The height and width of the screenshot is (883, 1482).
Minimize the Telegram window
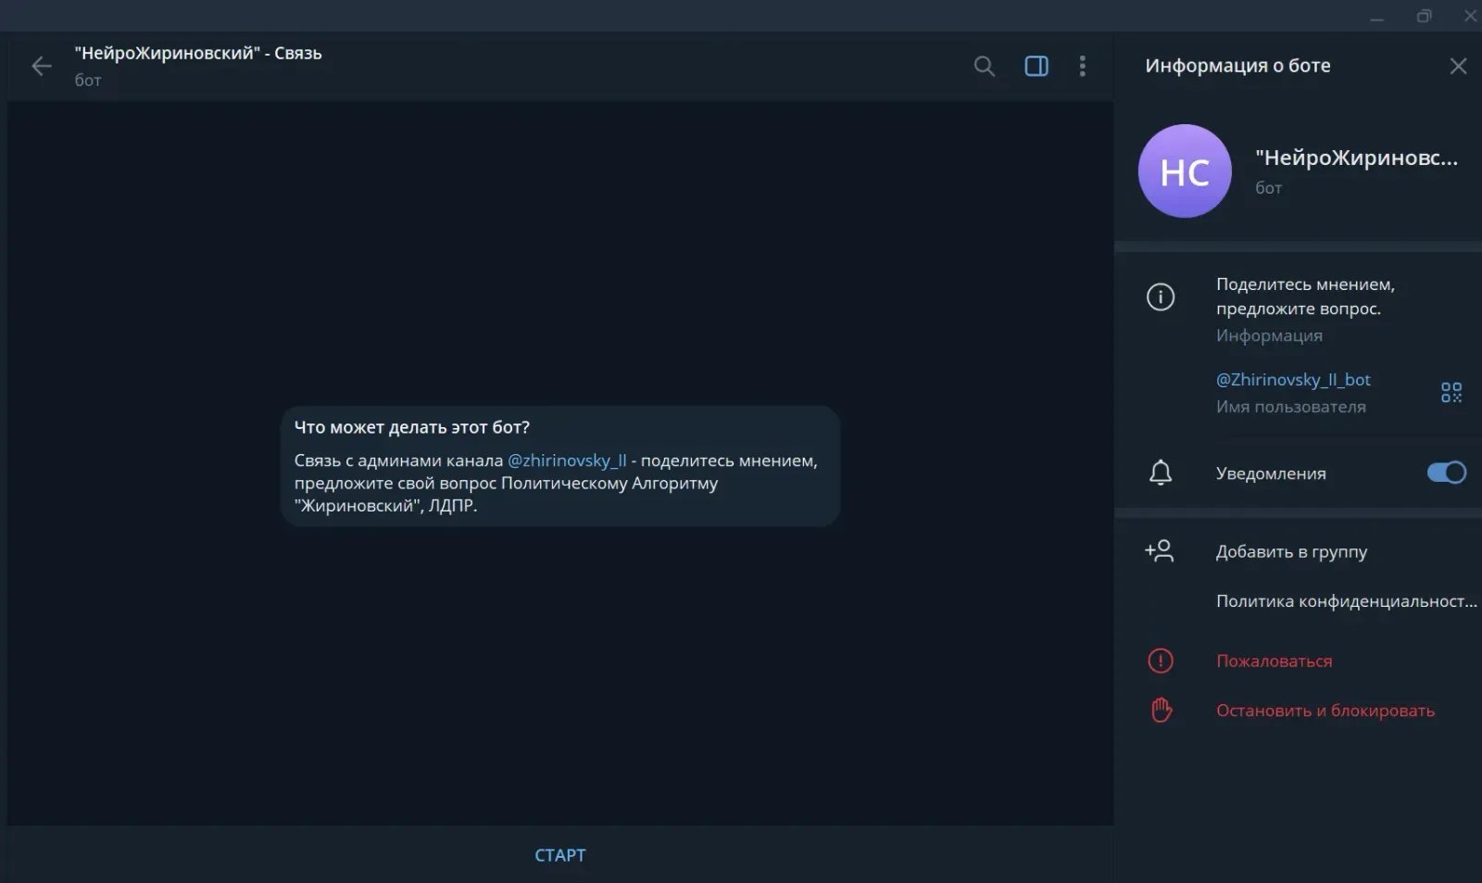[x=1377, y=17]
